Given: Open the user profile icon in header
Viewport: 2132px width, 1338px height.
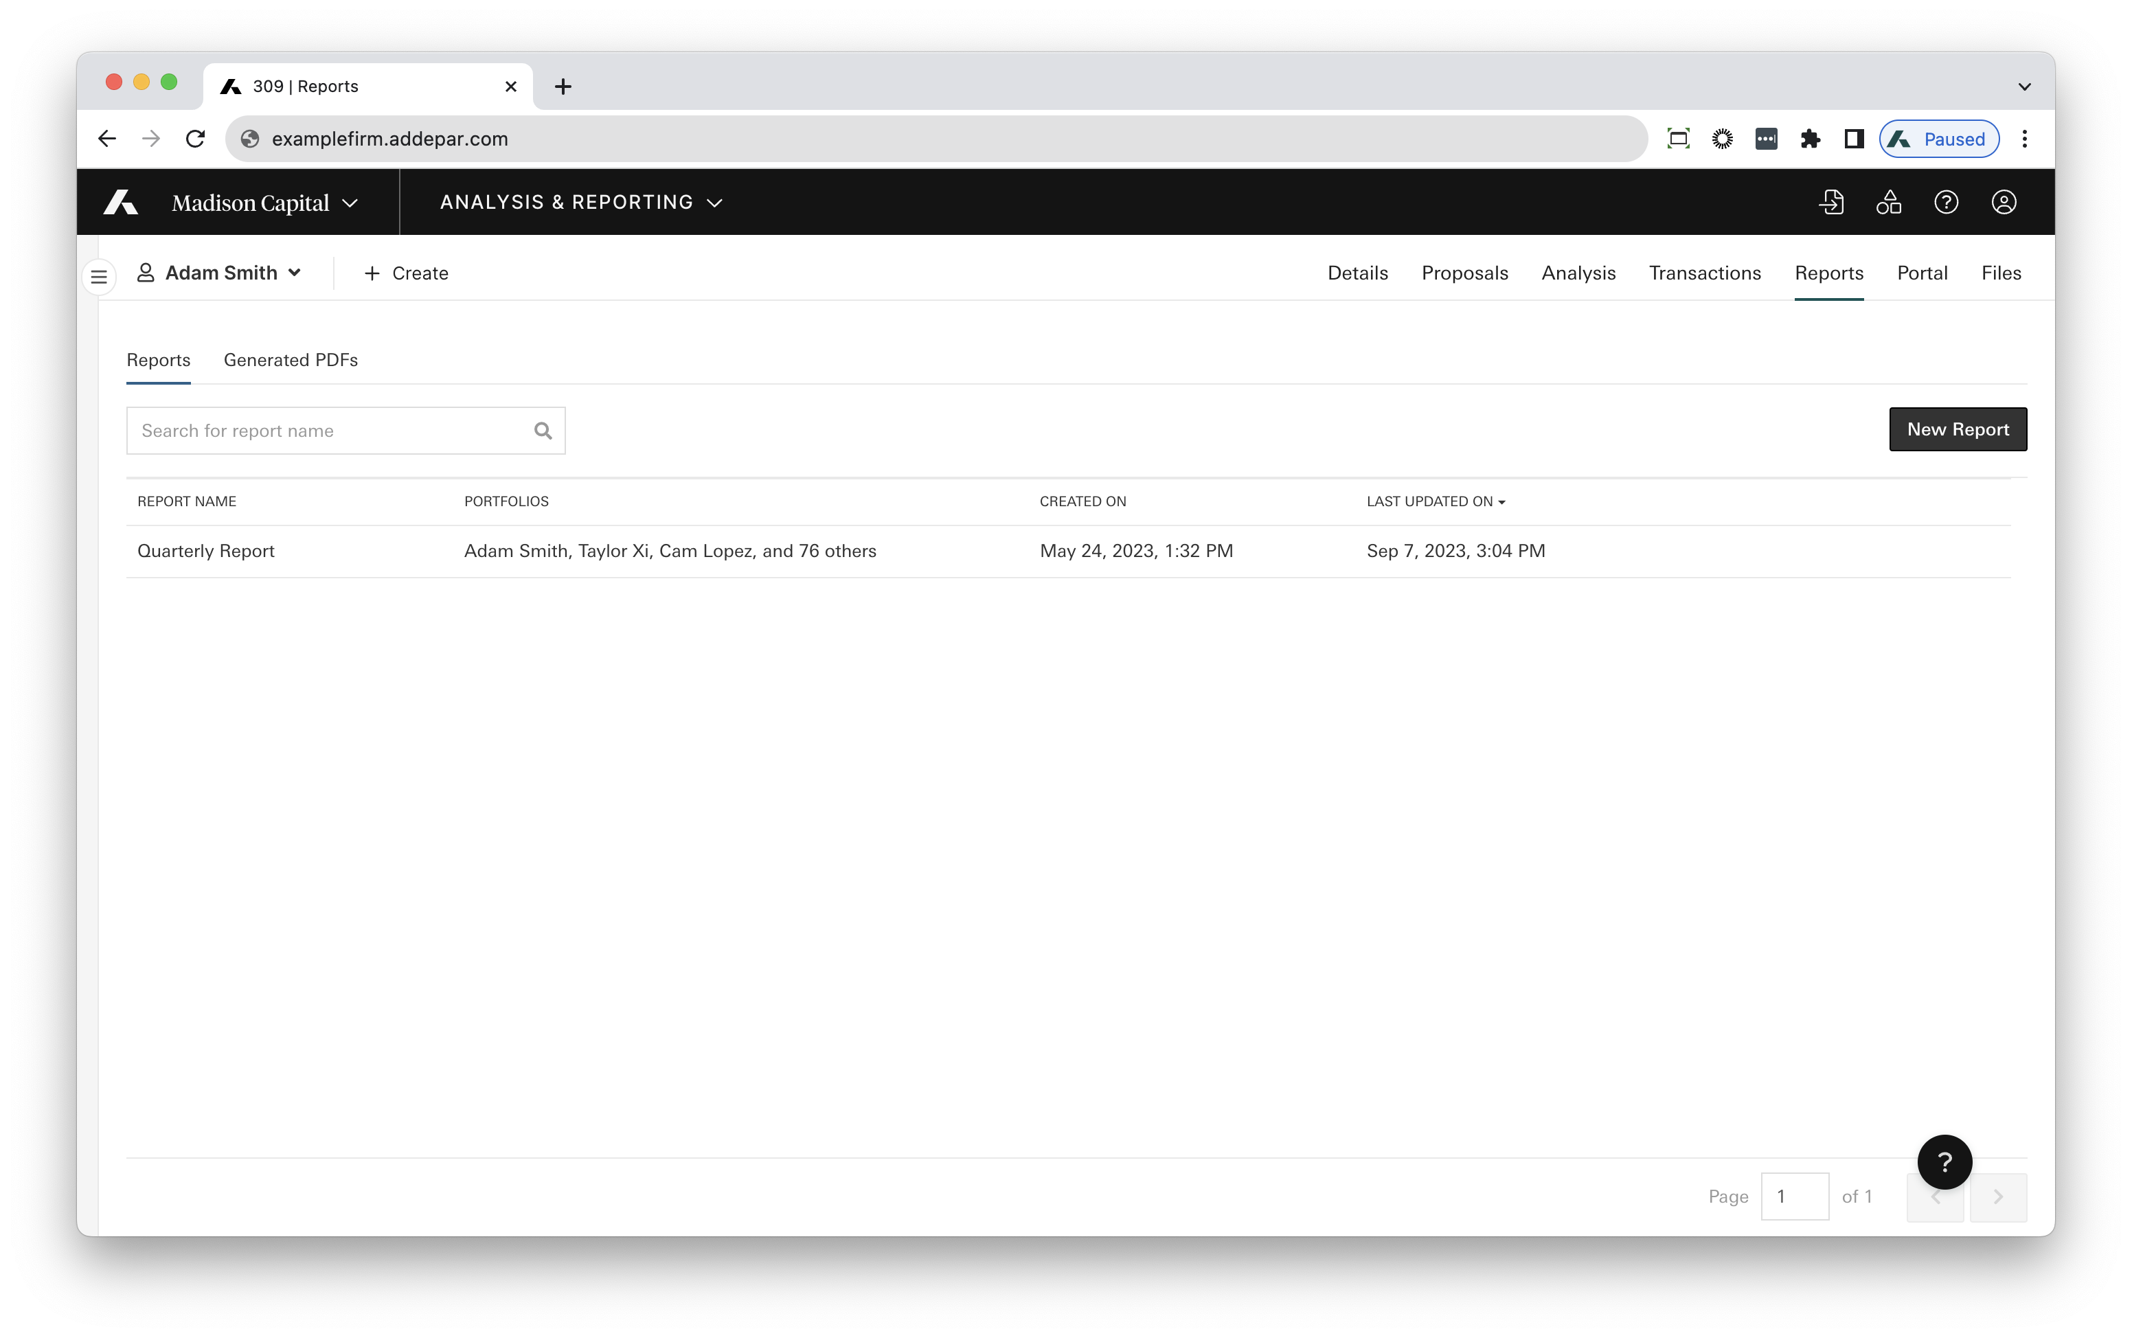Looking at the screenshot, I should click(2004, 203).
